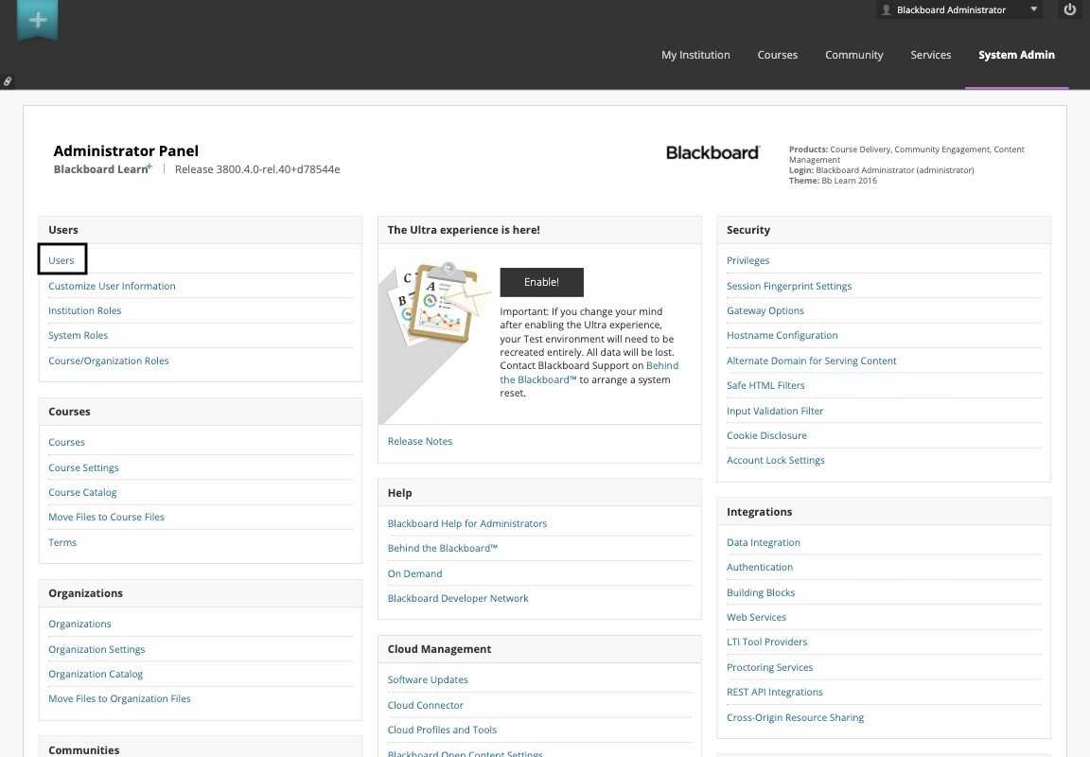Open Proctoring Services
The width and height of the screenshot is (1090, 757).
pyautogui.click(x=769, y=667)
